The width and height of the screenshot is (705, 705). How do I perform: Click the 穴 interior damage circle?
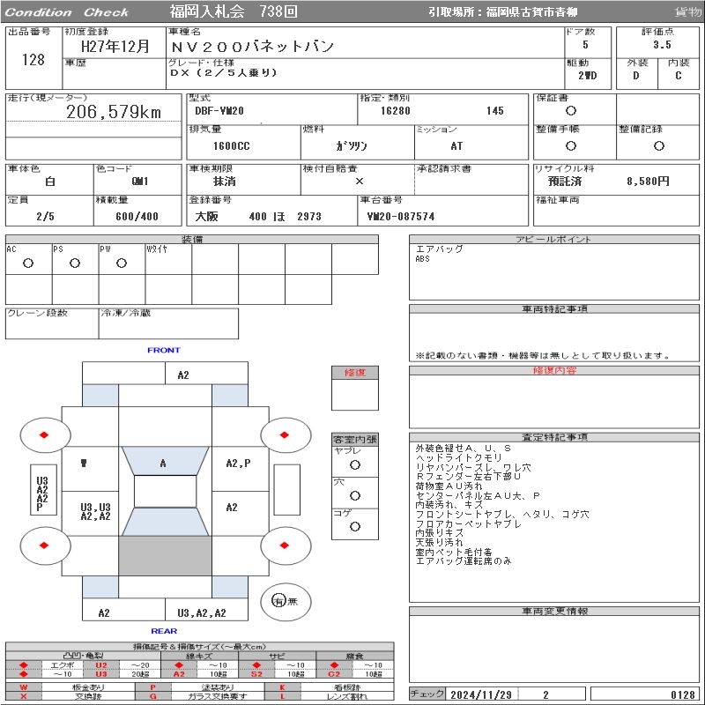[355, 495]
